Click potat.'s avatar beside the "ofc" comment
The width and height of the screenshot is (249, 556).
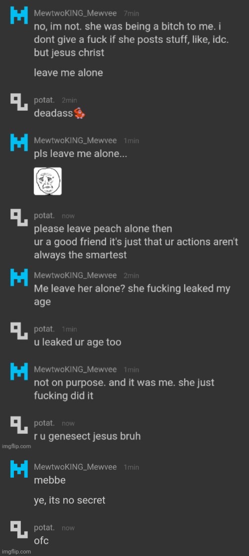[x=19, y=530]
